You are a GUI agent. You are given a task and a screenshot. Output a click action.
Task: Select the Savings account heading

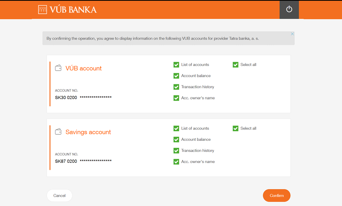click(88, 132)
